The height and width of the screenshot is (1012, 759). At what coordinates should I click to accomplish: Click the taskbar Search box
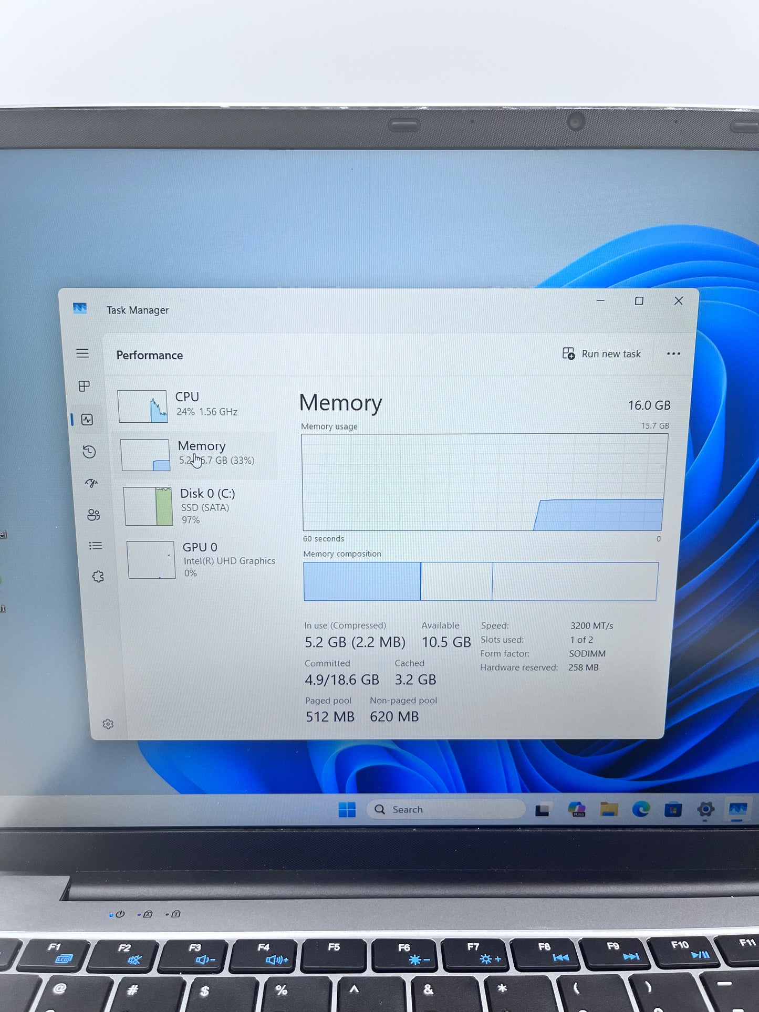(x=446, y=809)
